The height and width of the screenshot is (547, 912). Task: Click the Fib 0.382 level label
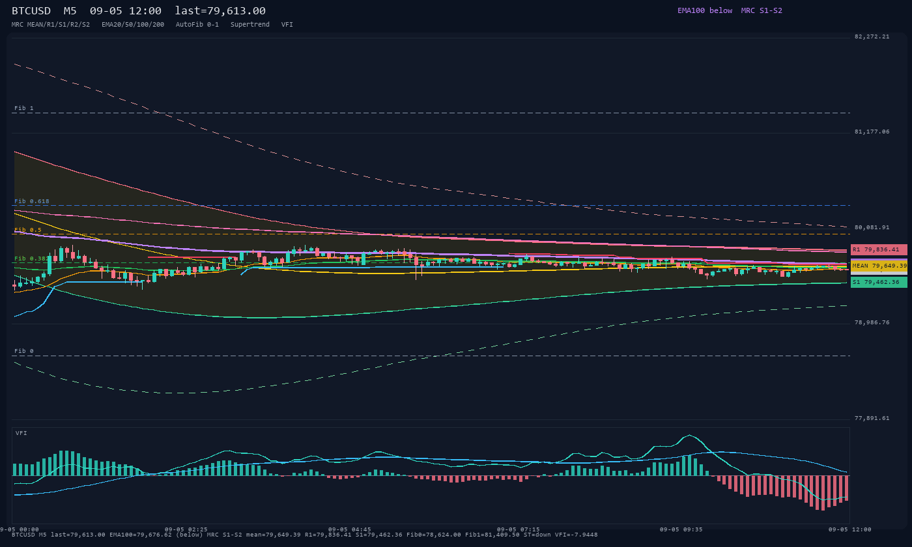click(31, 259)
